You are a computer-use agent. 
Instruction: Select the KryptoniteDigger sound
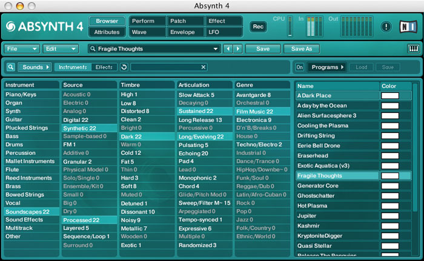tap(337, 236)
